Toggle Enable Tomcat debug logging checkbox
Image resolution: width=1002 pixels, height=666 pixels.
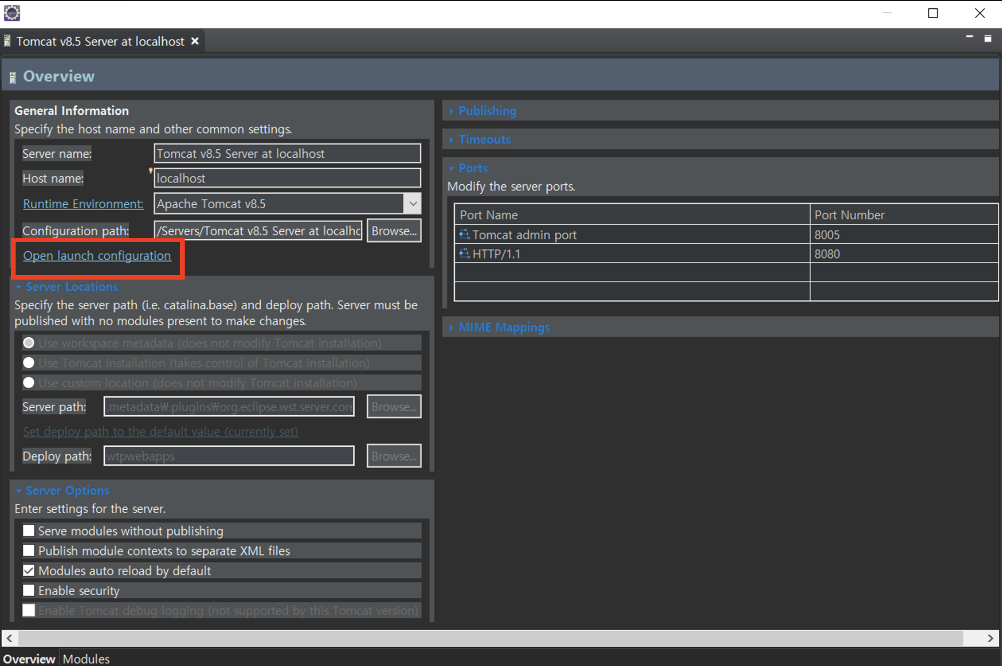click(x=29, y=610)
